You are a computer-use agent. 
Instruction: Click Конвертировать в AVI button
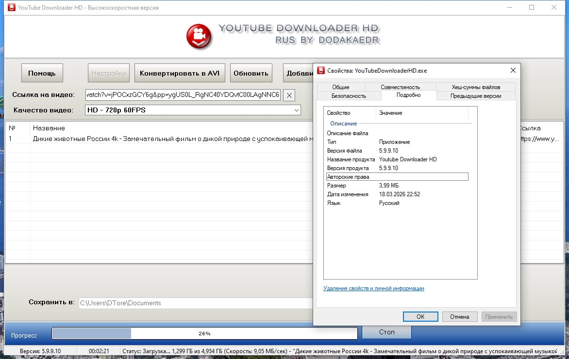click(x=180, y=73)
